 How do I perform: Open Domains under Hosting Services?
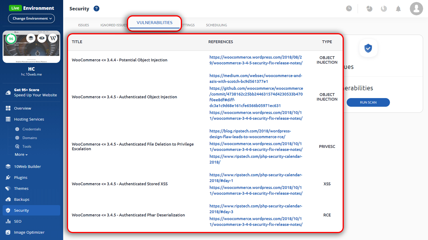(30, 138)
